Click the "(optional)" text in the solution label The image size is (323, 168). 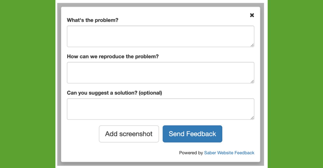click(150, 93)
